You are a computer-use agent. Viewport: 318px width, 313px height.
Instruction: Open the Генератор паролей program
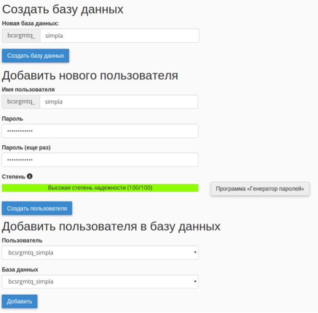[x=260, y=189]
